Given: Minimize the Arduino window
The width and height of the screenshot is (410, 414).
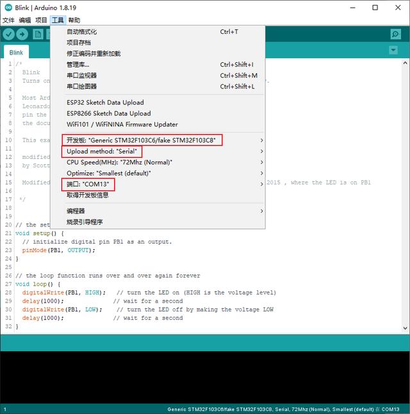Looking at the screenshot, I should tap(352, 8).
